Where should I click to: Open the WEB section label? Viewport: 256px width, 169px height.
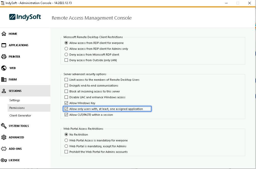(x=12, y=68)
